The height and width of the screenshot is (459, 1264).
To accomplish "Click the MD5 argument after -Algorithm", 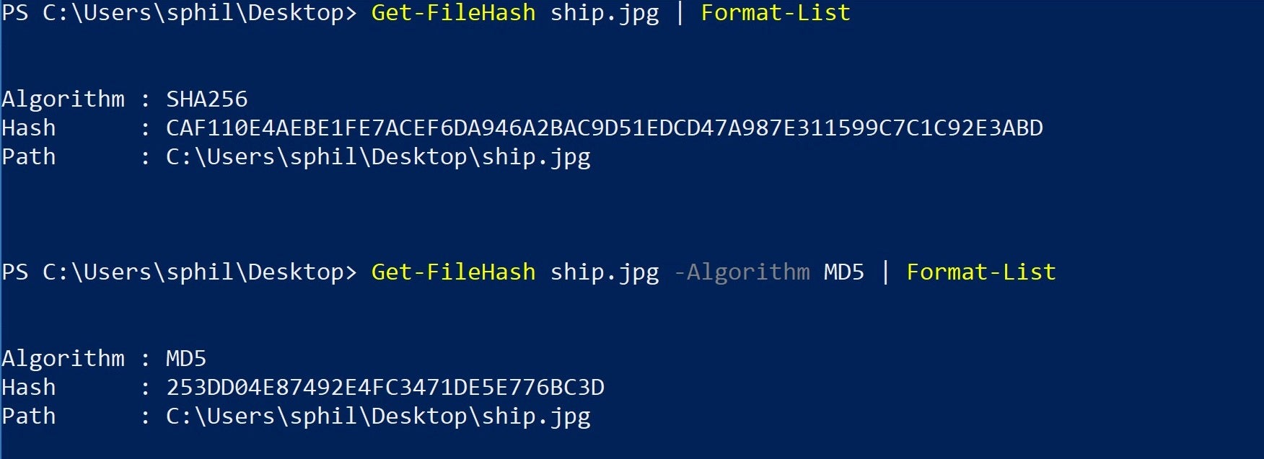I will 843,272.
